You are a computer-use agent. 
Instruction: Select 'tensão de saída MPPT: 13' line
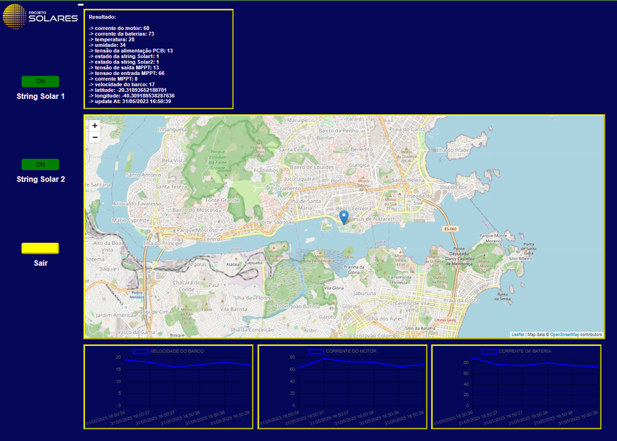(x=124, y=68)
